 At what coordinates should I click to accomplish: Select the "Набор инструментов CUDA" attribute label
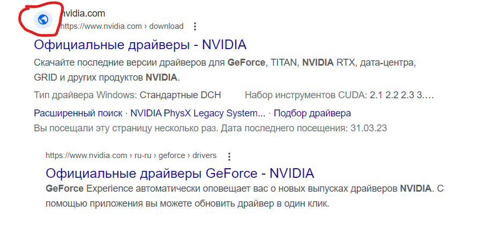(x=303, y=96)
